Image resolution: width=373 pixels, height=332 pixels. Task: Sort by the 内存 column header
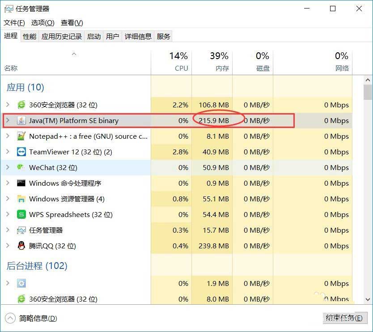click(212, 62)
